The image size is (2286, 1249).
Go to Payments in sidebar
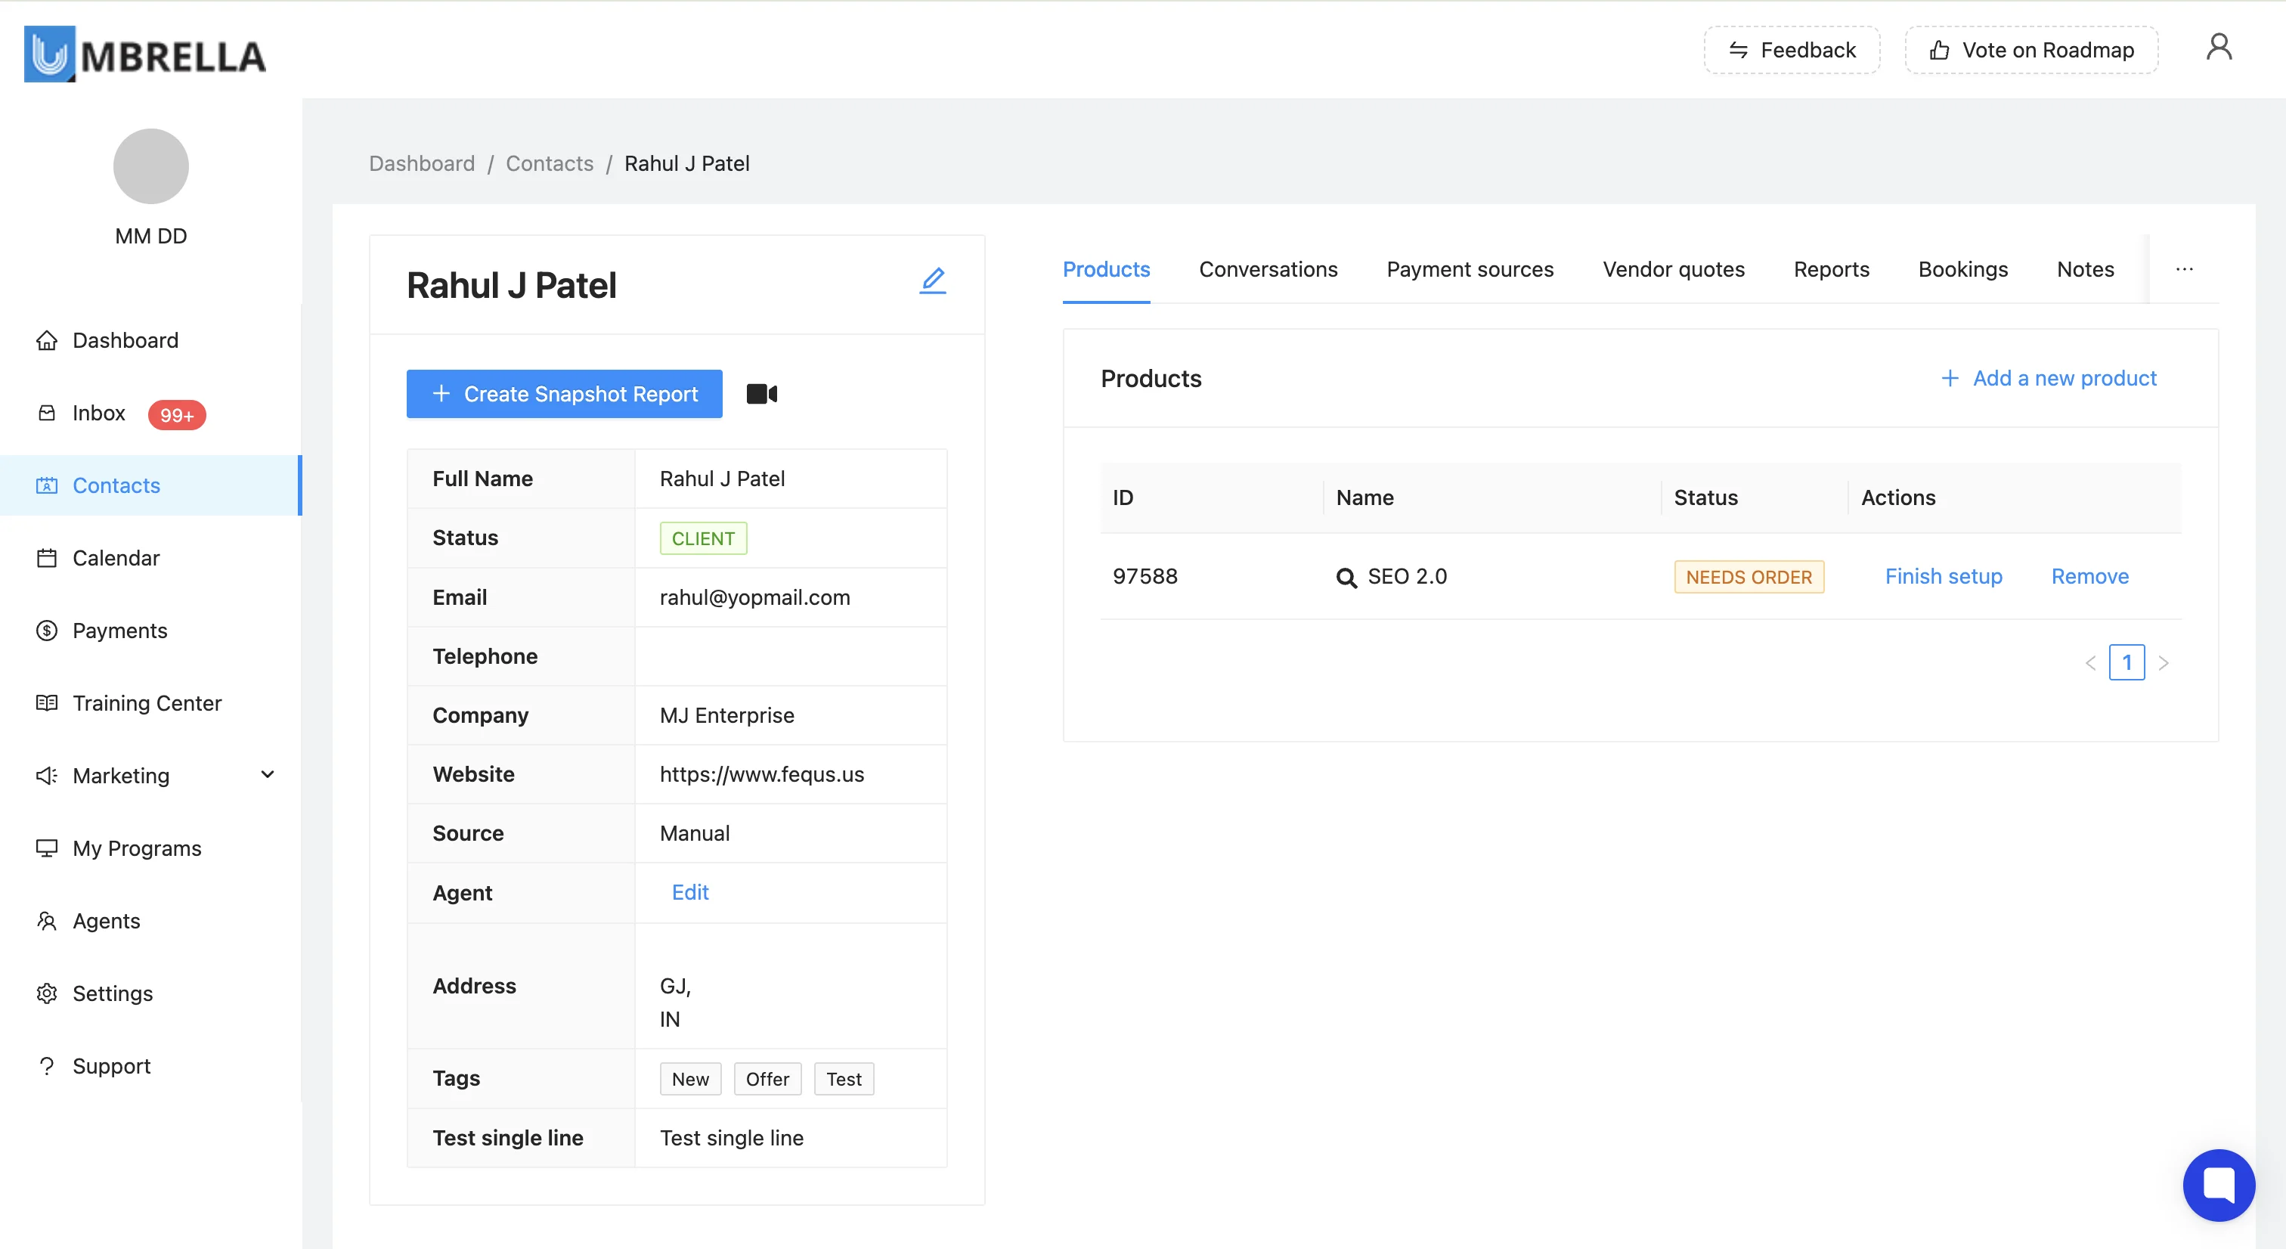click(119, 631)
